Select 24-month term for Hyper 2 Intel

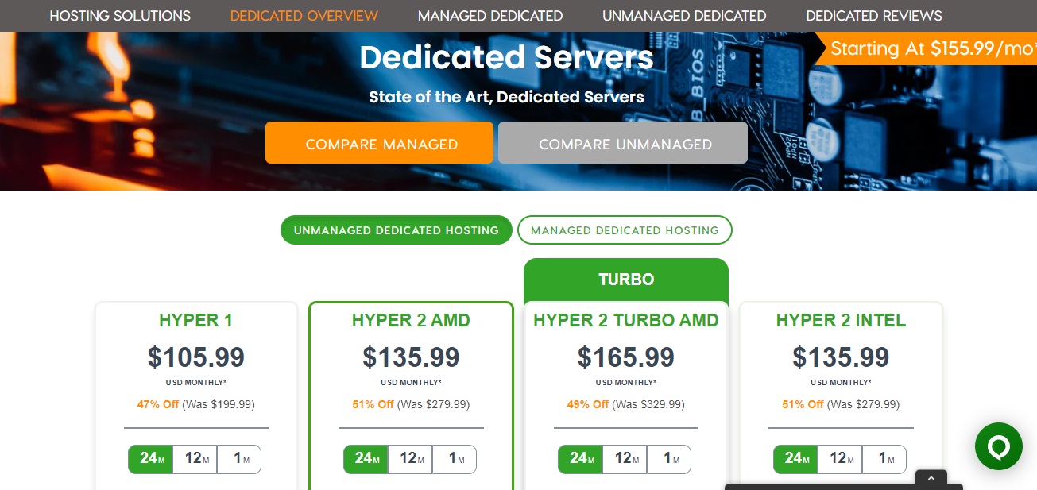coord(795,459)
